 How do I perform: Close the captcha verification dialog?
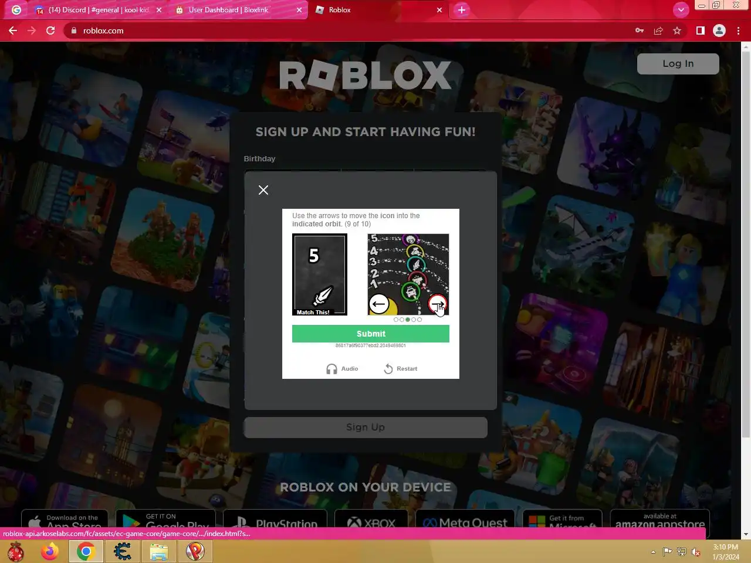[263, 190]
